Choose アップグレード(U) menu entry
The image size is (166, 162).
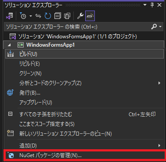coord(84,103)
